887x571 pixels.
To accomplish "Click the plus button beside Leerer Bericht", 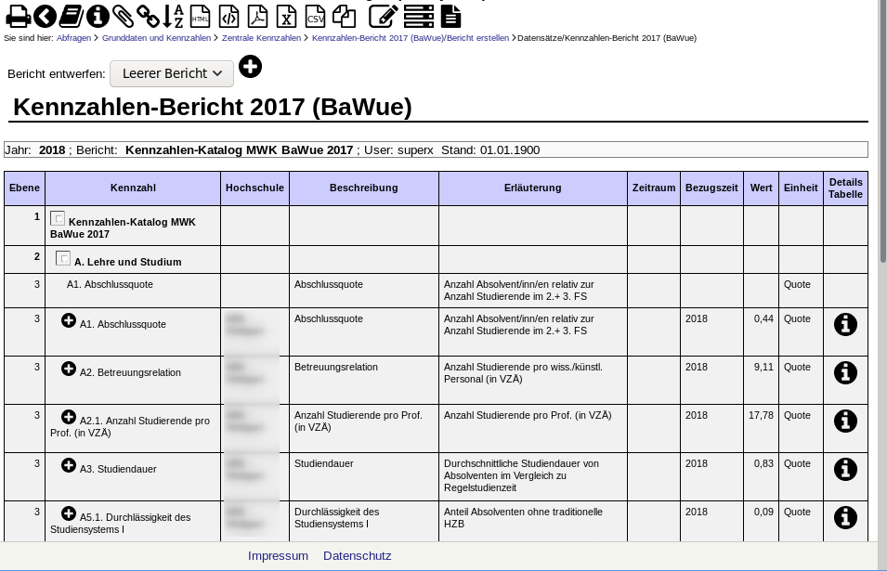I will [250, 67].
